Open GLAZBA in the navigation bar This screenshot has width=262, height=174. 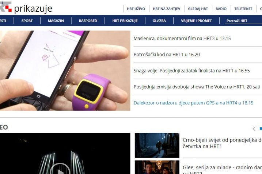pyautogui.click(x=159, y=21)
